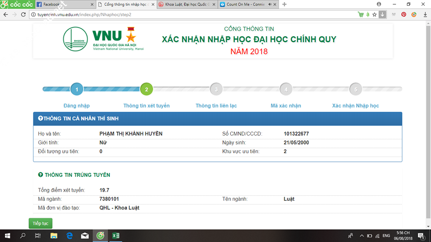
Task: Mute the Count On Me tab audio
Action: (x=268, y=4)
